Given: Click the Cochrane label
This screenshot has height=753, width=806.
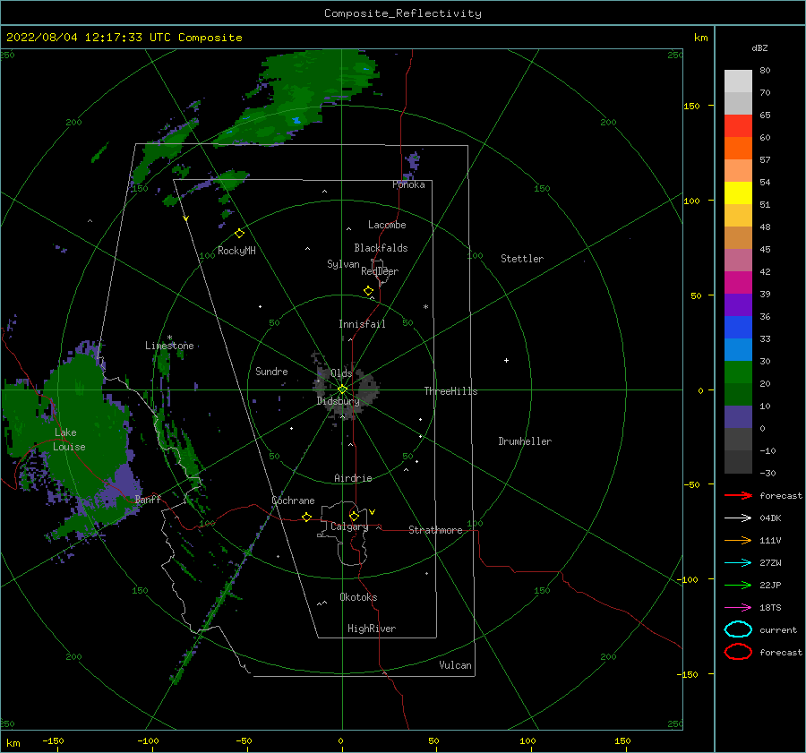Looking at the screenshot, I should (293, 501).
